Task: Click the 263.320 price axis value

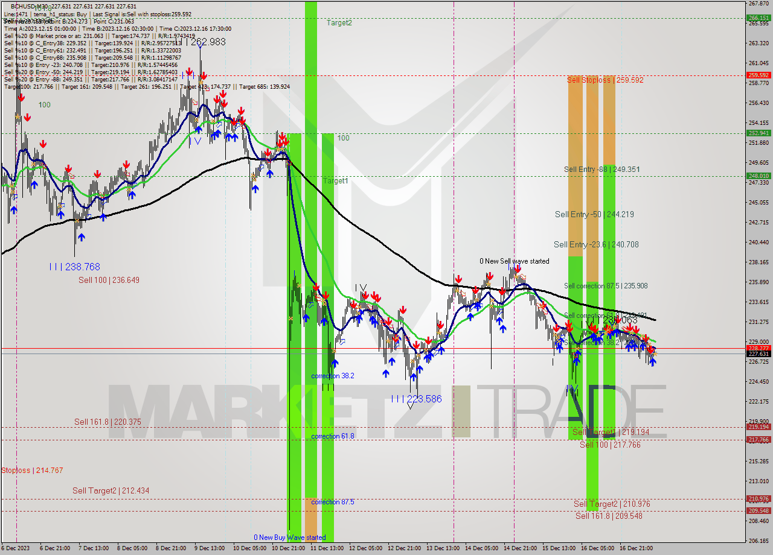Action: [759, 43]
